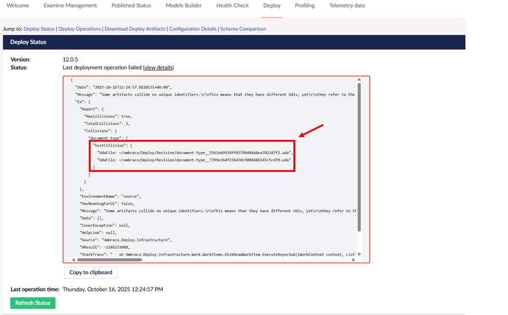Image resolution: width=508 pixels, height=315 pixels.
Task: Click the view details link
Action: (x=158, y=68)
